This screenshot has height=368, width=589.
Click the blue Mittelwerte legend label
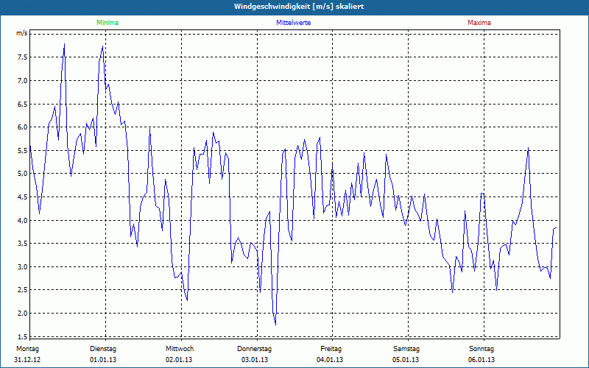(293, 23)
